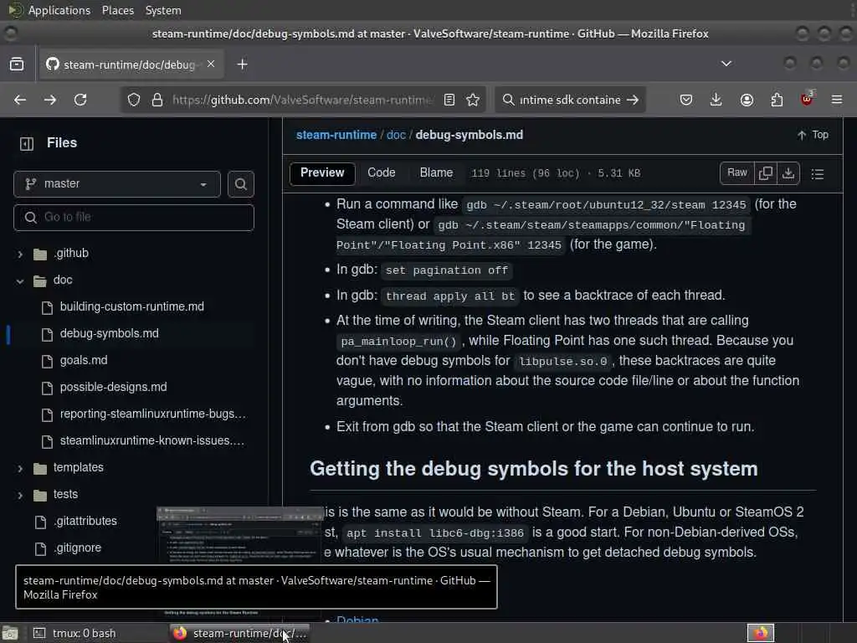This screenshot has height=643, width=857.
Task: Click the Firefox workspace switcher icon
Action: 760,633
